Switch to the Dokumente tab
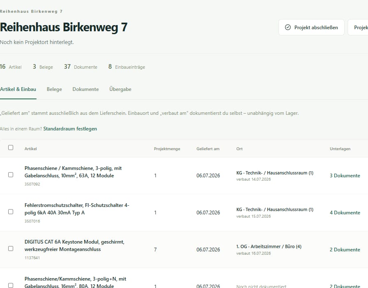 coord(85,89)
